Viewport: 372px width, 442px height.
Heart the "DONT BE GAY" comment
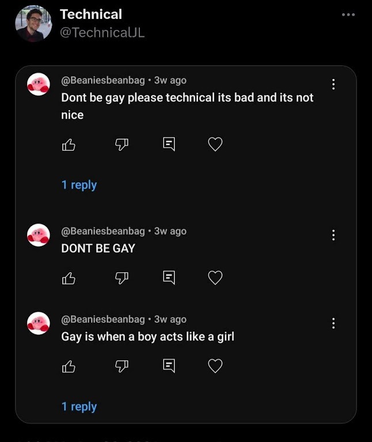click(x=215, y=279)
